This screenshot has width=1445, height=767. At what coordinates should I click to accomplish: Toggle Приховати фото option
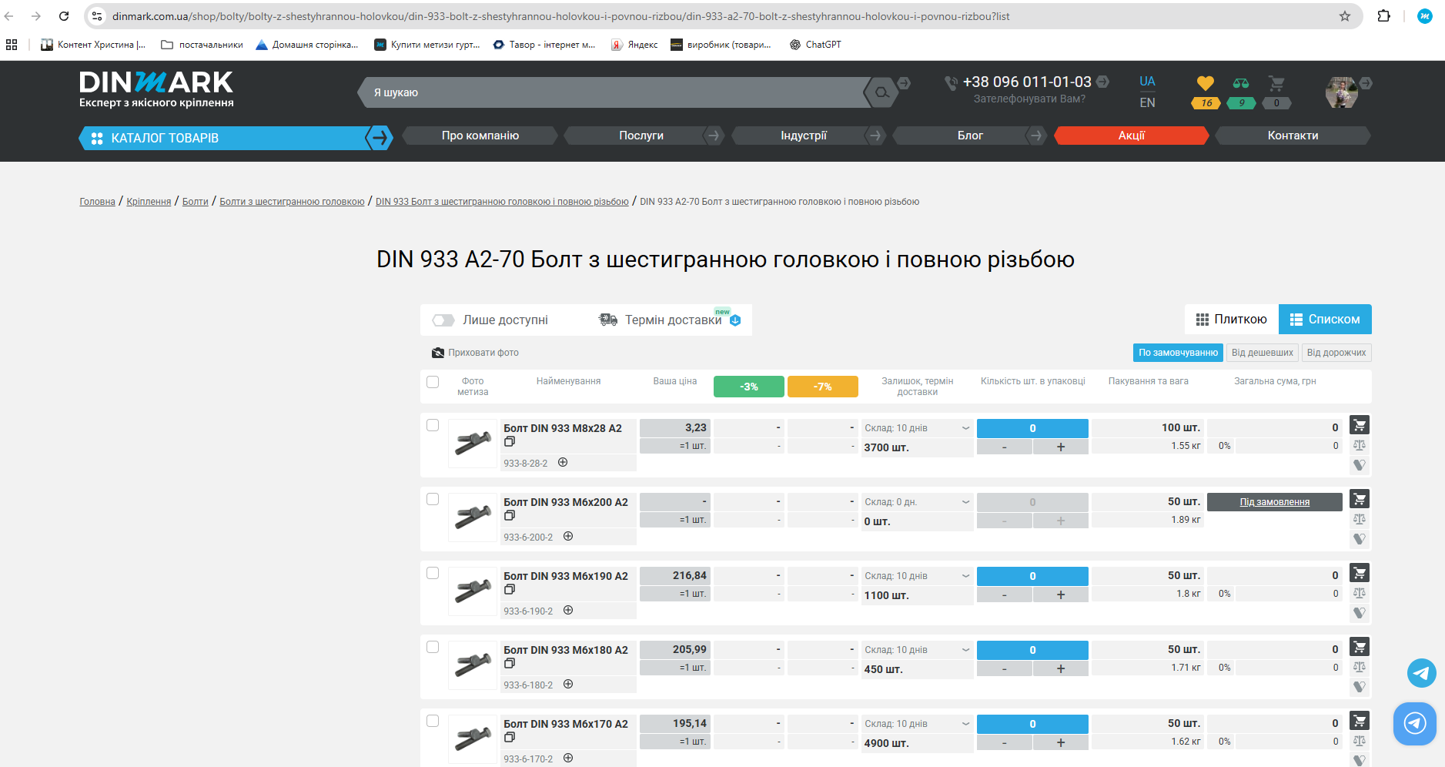coord(475,353)
